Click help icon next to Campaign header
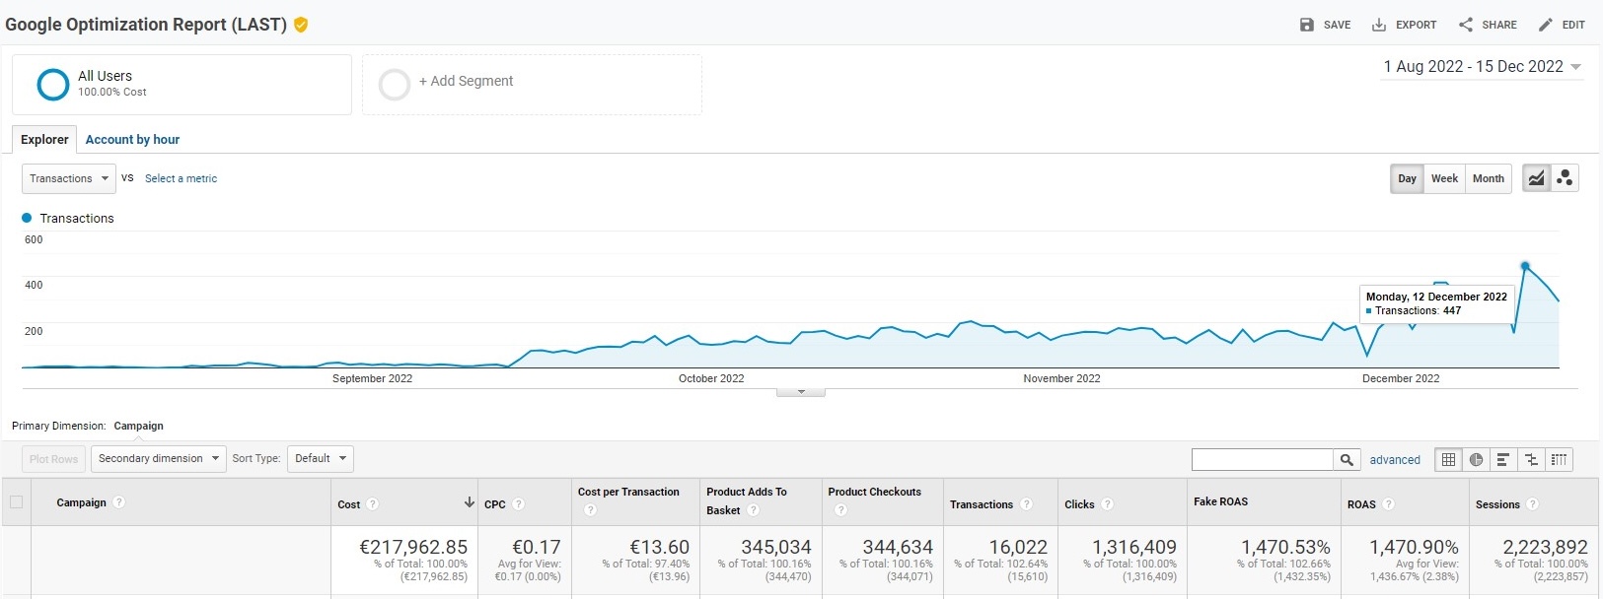This screenshot has width=1603, height=599. (x=119, y=502)
